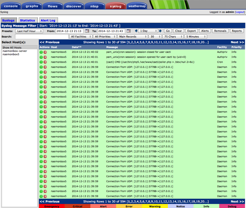
Task: Click the red Emergency color legend
Action: [x=52, y=206]
